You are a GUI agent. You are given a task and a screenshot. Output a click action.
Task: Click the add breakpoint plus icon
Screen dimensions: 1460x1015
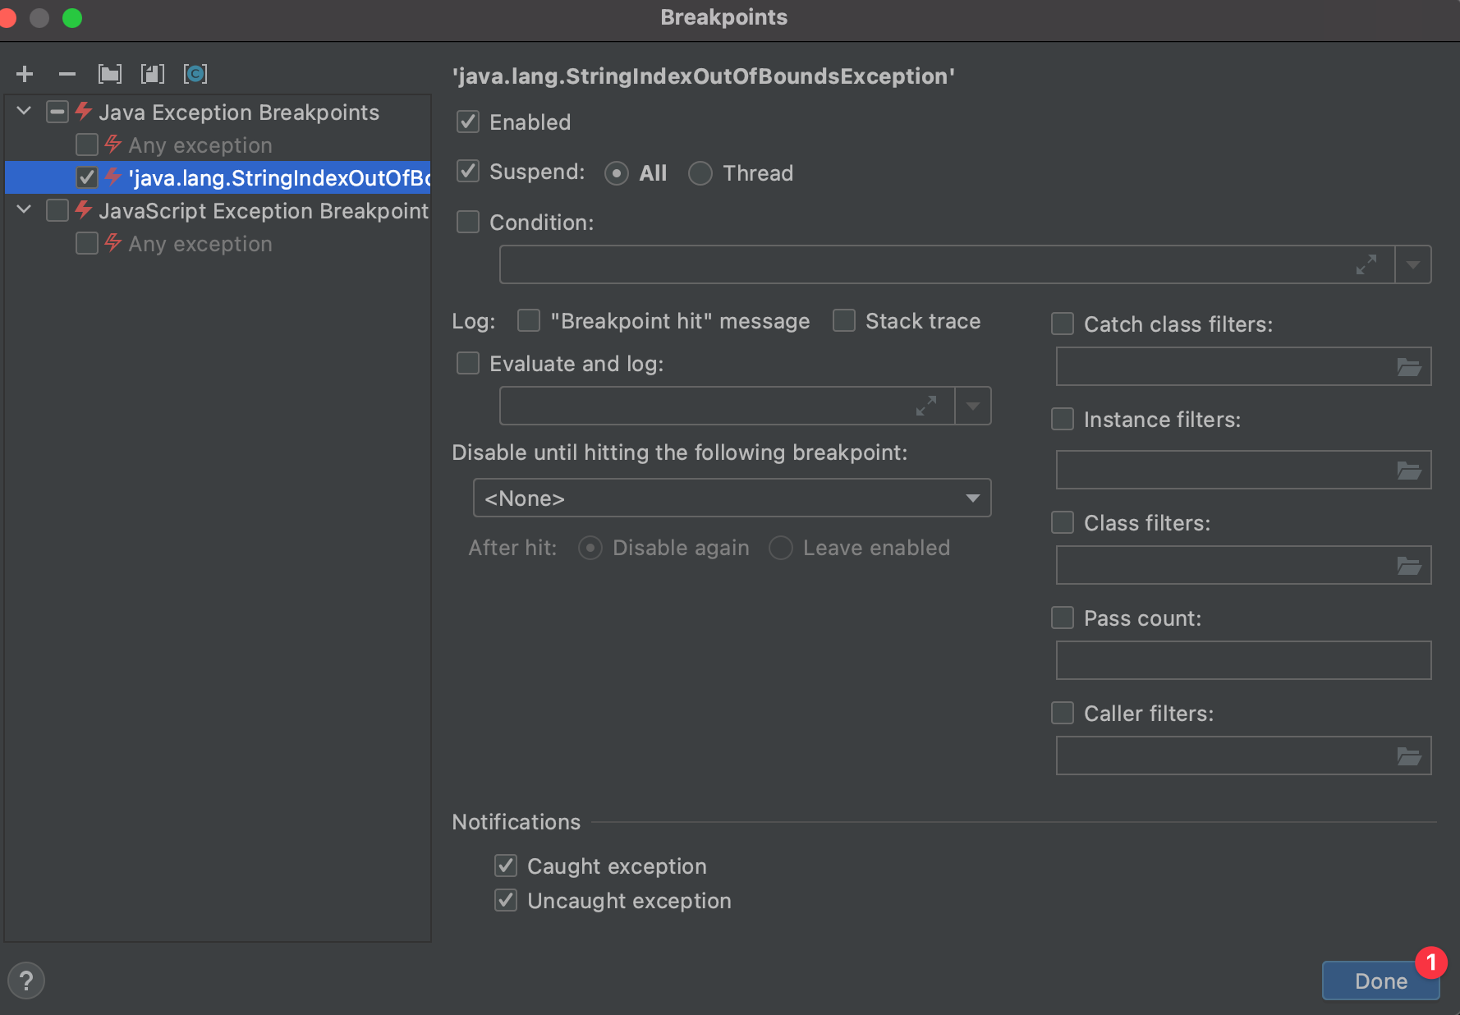pos(25,74)
